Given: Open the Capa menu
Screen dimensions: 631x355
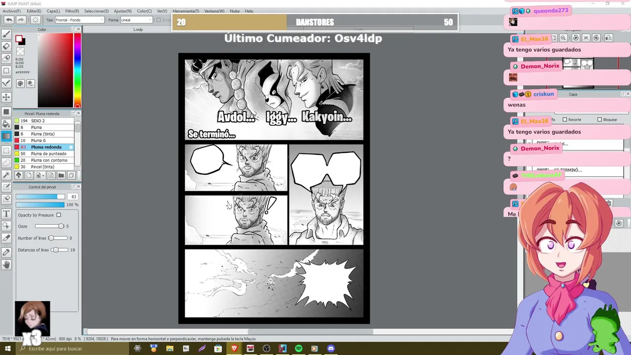Looking at the screenshot, I should point(53,11).
